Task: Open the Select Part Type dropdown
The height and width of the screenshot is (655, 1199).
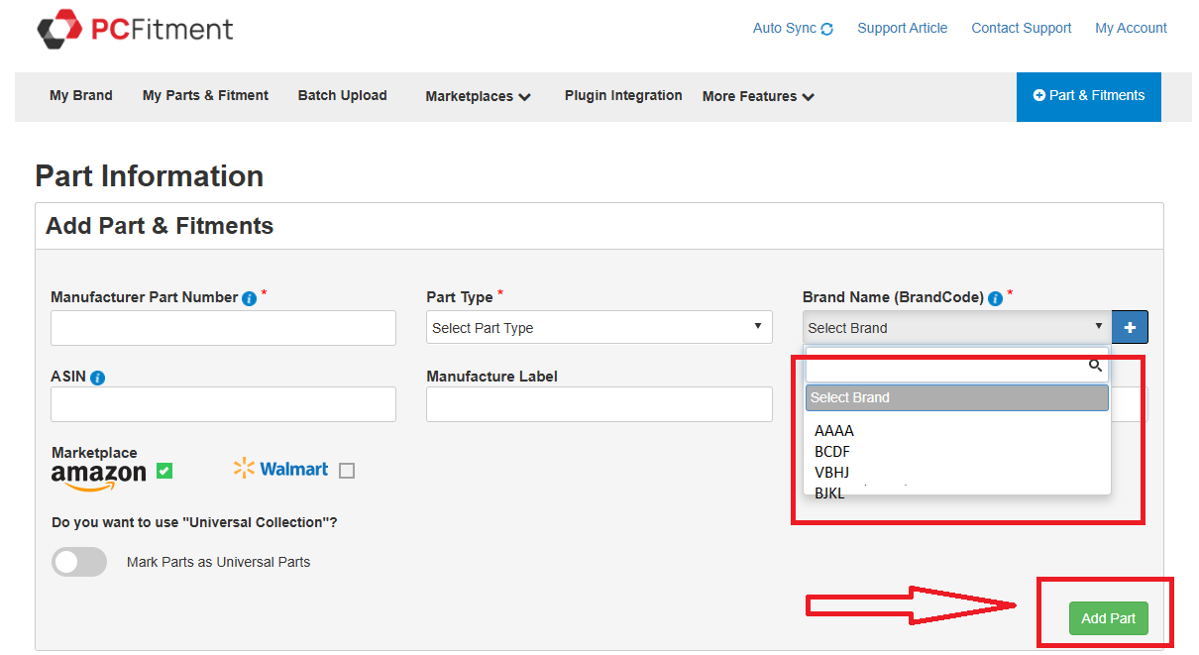Action: click(x=599, y=327)
